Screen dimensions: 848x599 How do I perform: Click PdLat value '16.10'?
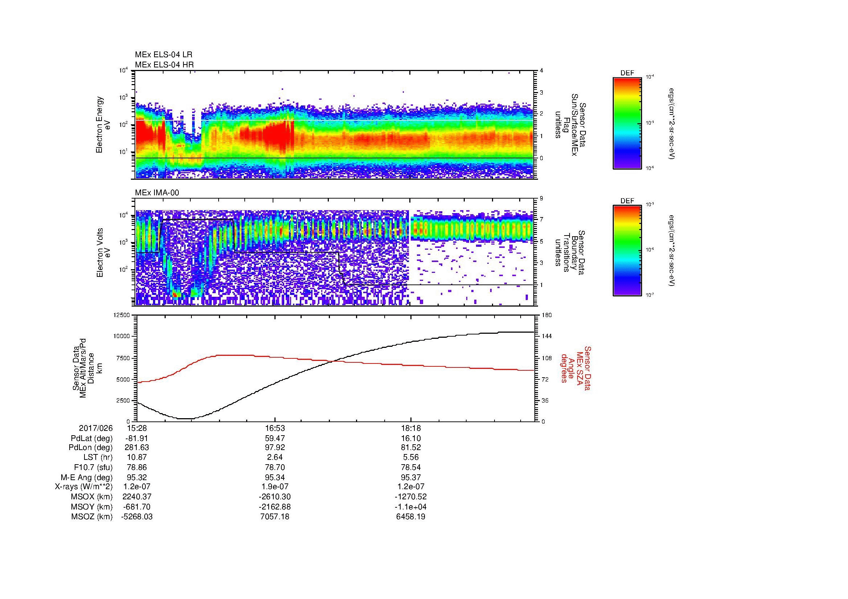[x=411, y=438]
